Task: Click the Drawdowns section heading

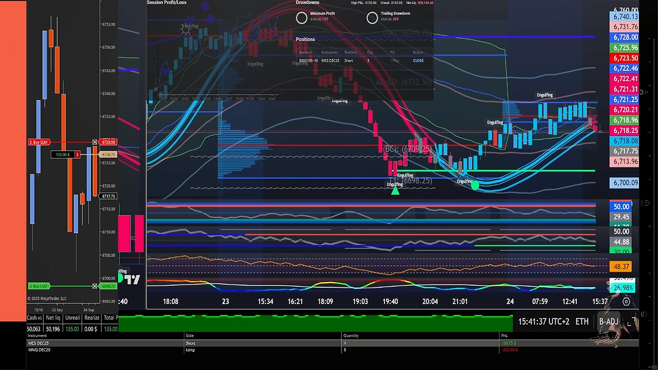Action: pyautogui.click(x=307, y=3)
